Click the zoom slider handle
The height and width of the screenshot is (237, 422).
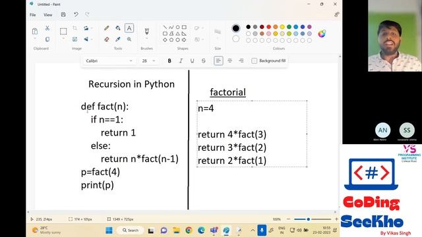[x=309, y=219]
